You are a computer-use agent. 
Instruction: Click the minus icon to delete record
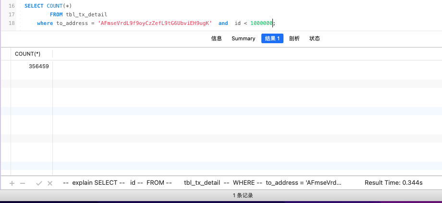tap(22, 183)
